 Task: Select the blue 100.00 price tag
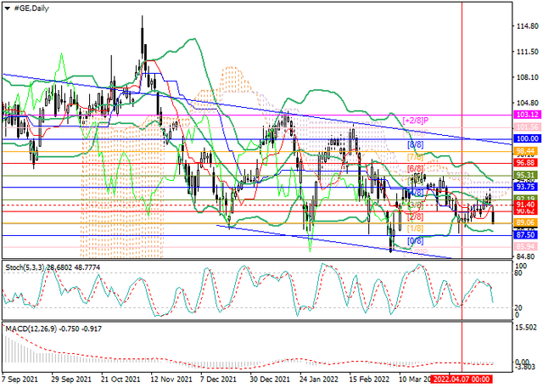coord(526,139)
